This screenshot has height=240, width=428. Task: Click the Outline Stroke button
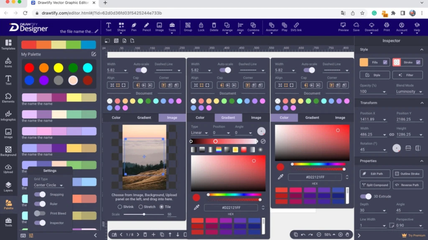(407, 174)
